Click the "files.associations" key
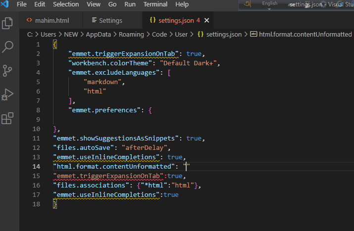 [91, 185]
